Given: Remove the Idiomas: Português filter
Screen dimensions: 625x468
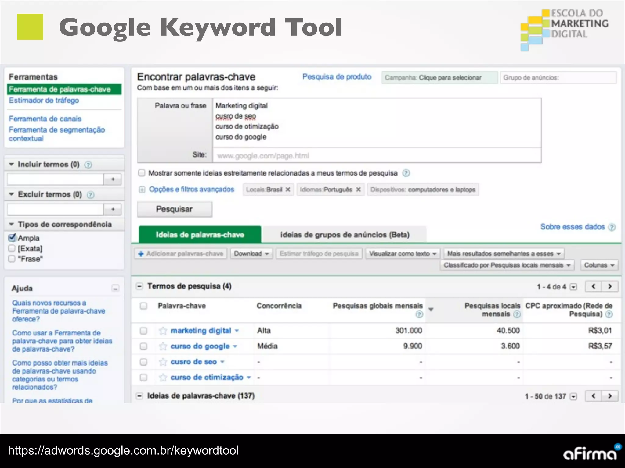Looking at the screenshot, I should pyautogui.click(x=358, y=190).
